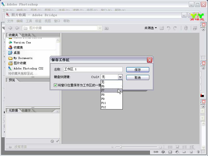Add a layer mask in Photoshop
The image size is (208, 156).
[170, 152]
